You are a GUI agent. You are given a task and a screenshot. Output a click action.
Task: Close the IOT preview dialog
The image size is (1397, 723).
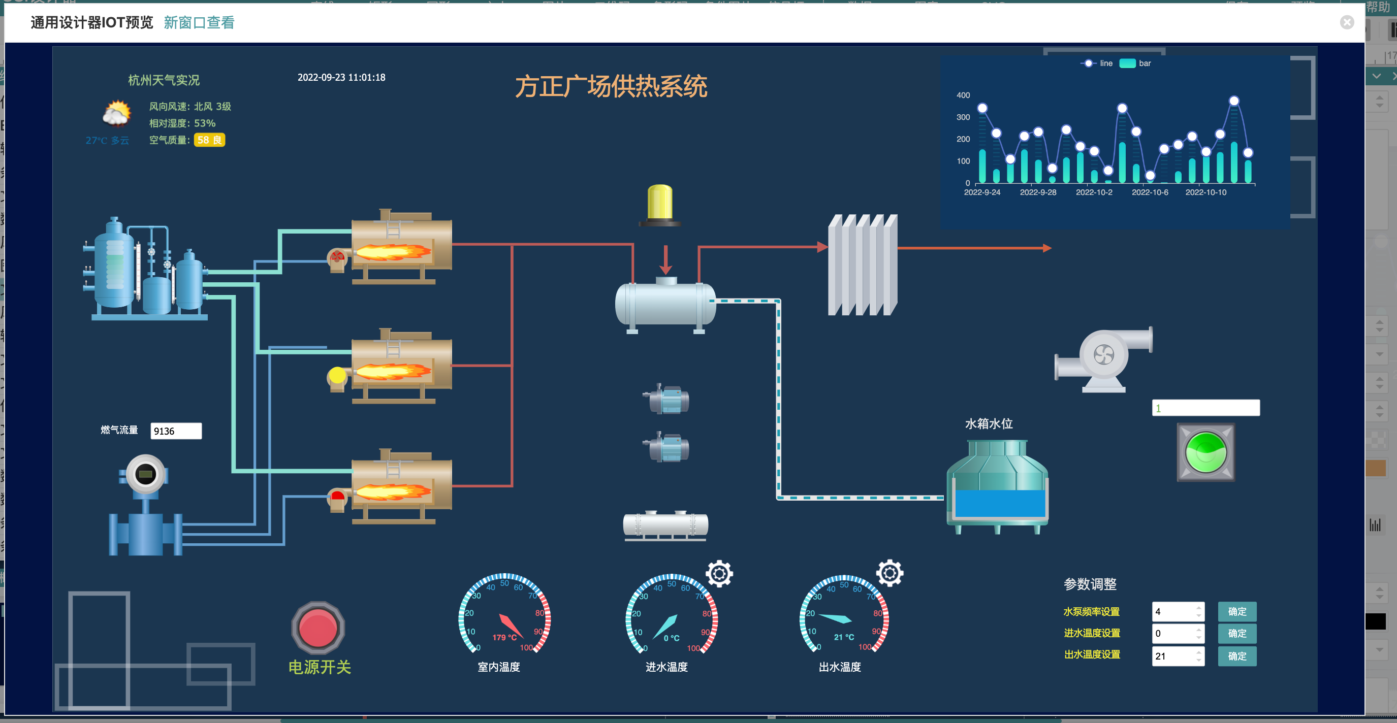click(1347, 22)
